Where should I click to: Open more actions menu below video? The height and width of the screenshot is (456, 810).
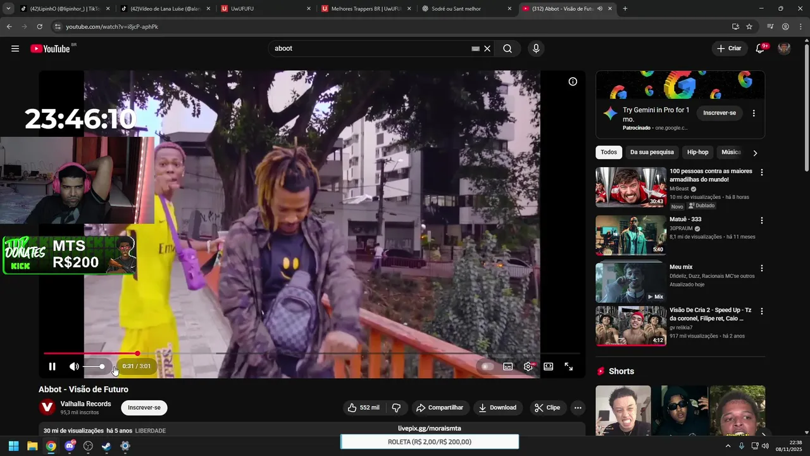[x=578, y=408]
